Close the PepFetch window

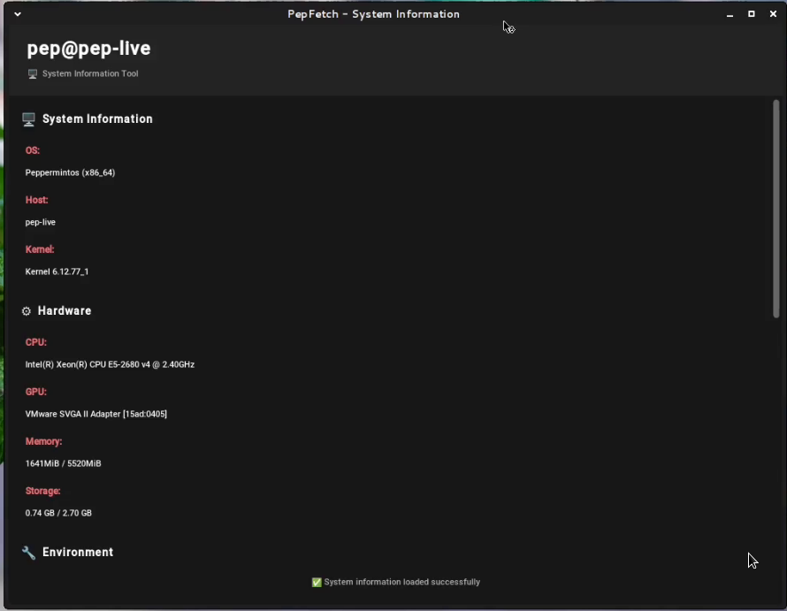(773, 14)
